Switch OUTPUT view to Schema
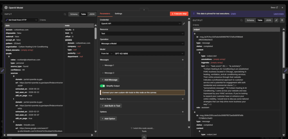The image size is (288, 139). 250,20
